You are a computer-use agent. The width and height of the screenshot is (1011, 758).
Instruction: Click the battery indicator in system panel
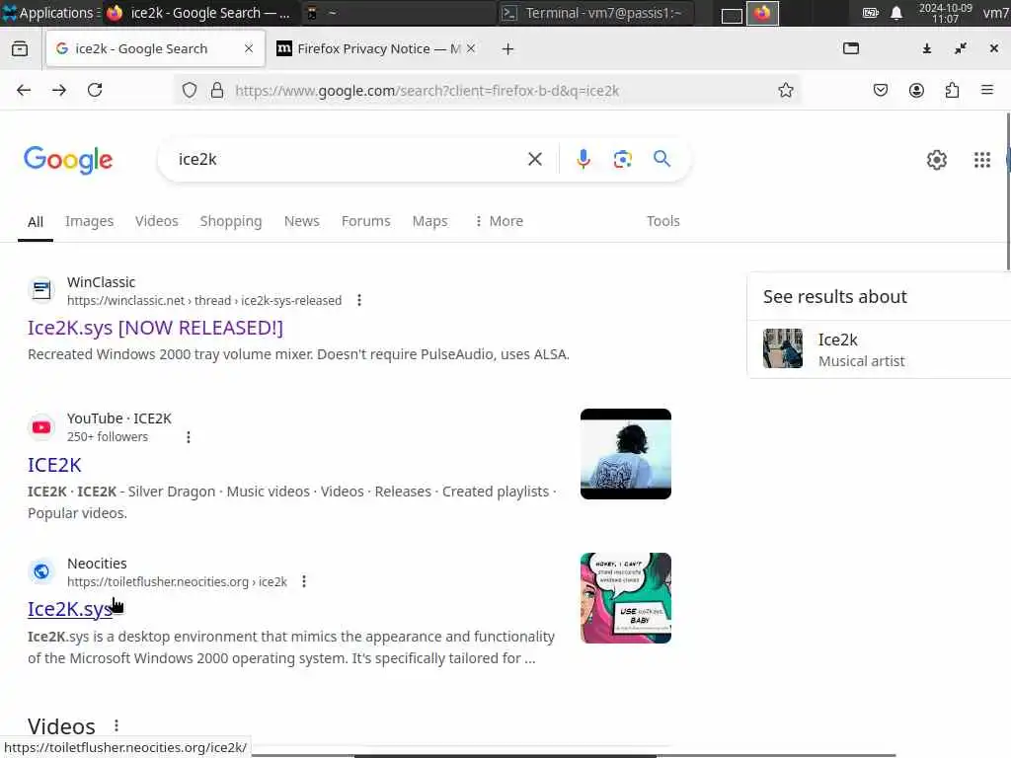pyautogui.click(x=871, y=13)
